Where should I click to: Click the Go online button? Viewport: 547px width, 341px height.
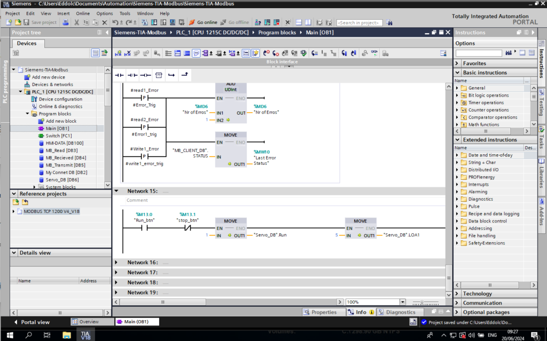[x=203, y=22]
